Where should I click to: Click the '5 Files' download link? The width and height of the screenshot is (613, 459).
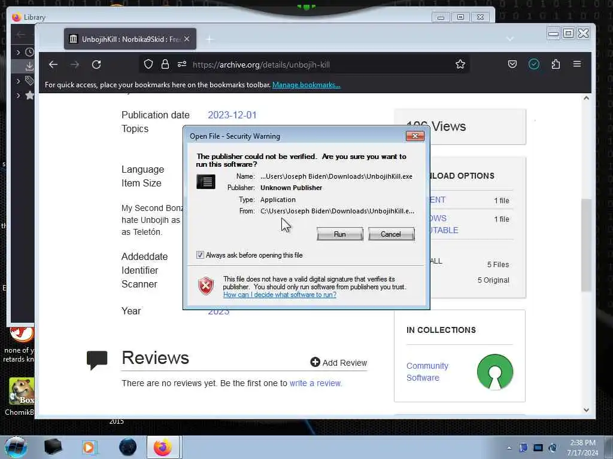[497, 265]
